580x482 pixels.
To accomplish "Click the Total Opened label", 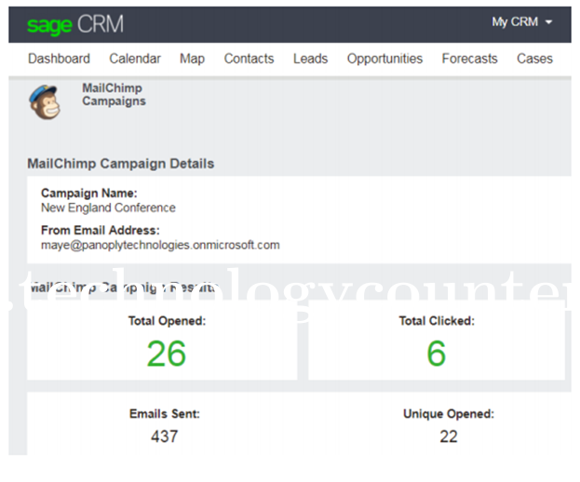I will [167, 321].
